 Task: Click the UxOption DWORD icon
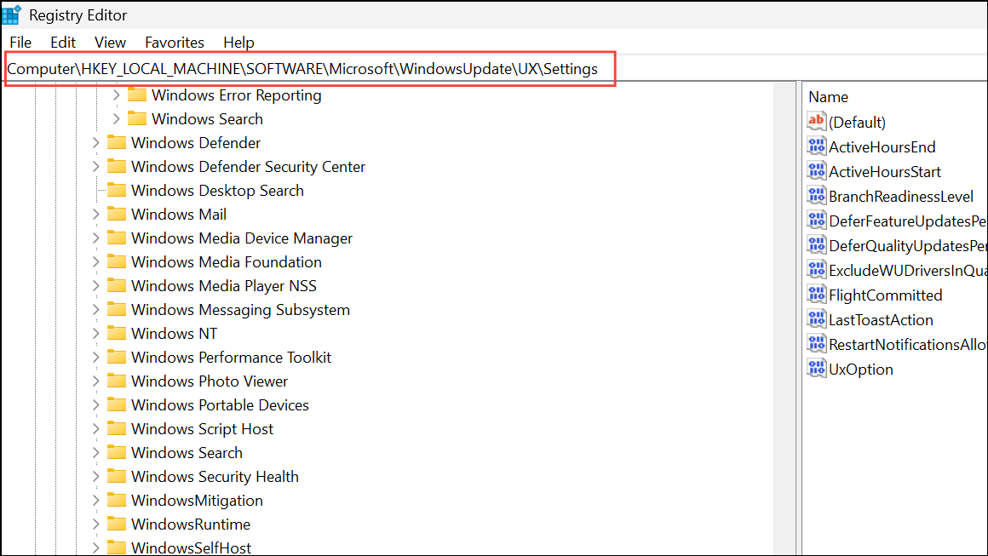coord(817,369)
